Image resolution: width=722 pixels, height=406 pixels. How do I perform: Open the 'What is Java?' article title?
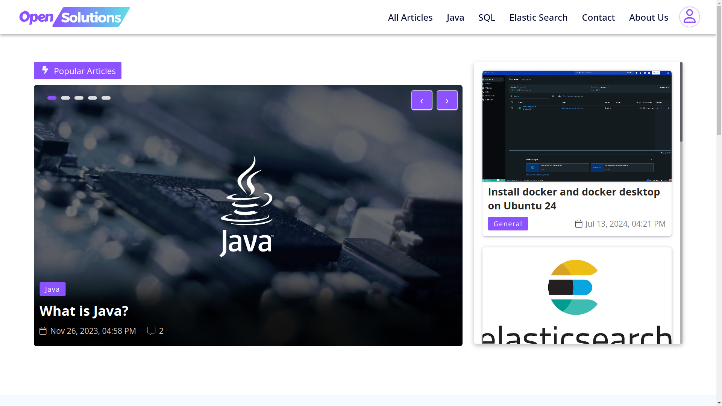pos(84,311)
